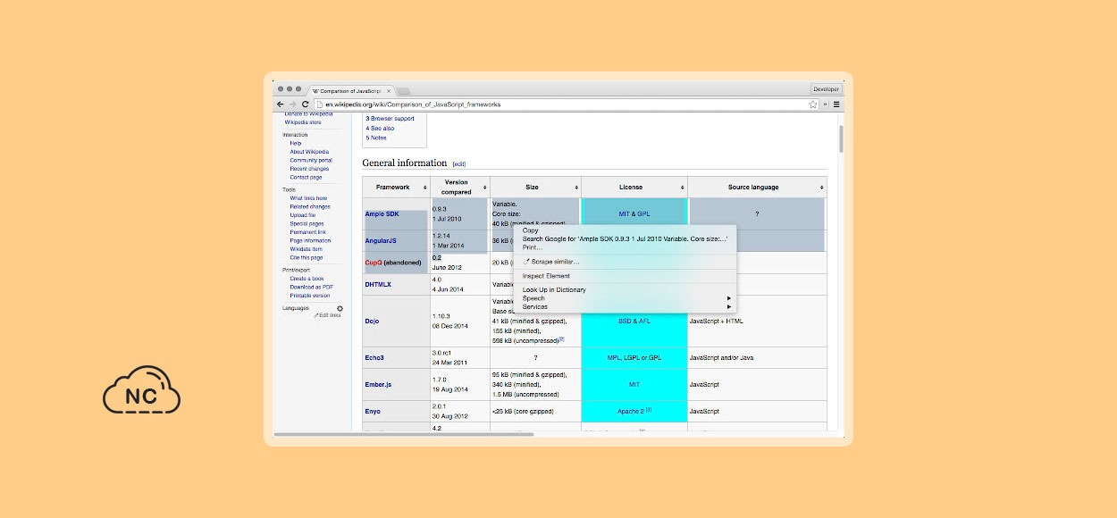This screenshot has width=1117, height=518.
Task: Click Create a book under Print/export
Action: click(307, 279)
